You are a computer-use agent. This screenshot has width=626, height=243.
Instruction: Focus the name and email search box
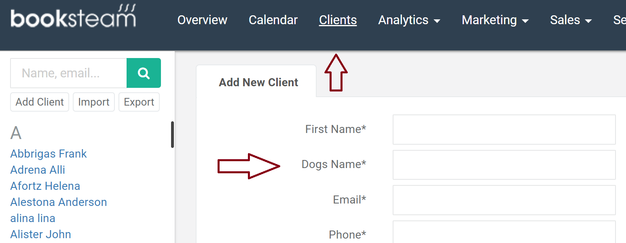[68, 73]
